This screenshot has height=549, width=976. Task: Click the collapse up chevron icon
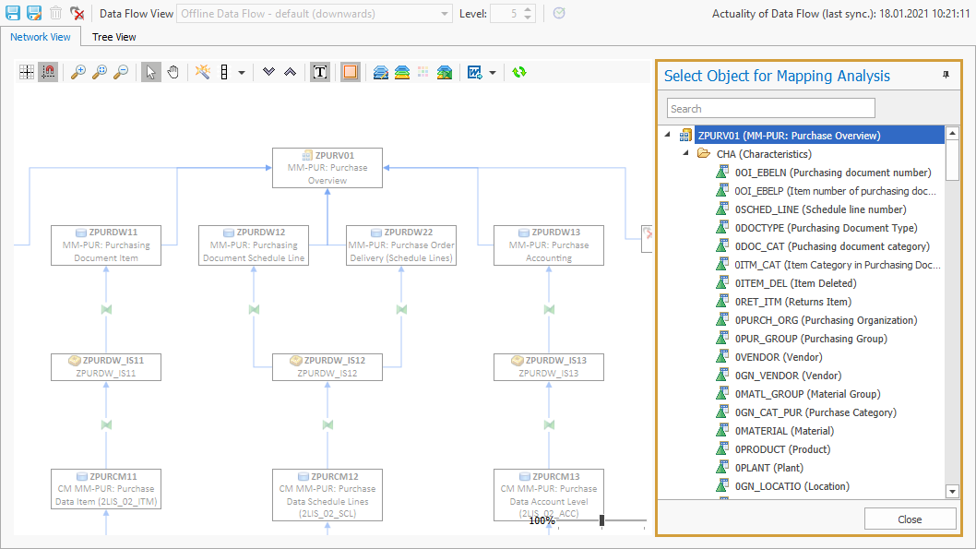pos(290,72)
